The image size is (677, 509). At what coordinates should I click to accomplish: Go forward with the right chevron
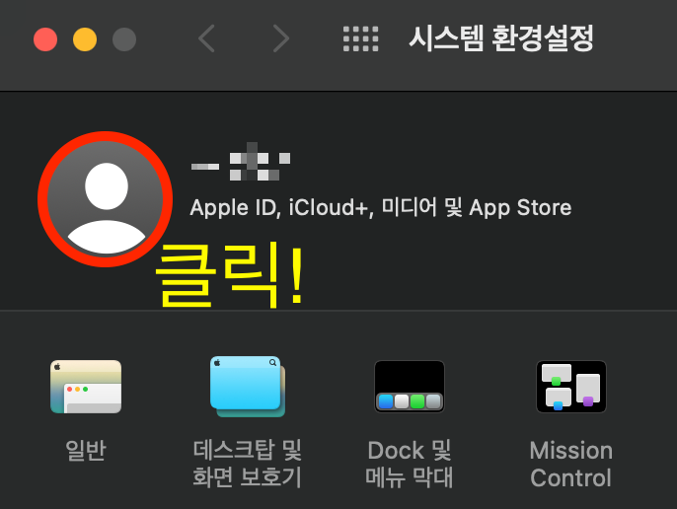[x=281, y=38]
